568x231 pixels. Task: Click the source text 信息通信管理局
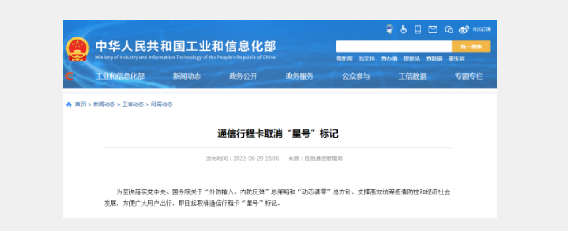[x=324, y=159]
